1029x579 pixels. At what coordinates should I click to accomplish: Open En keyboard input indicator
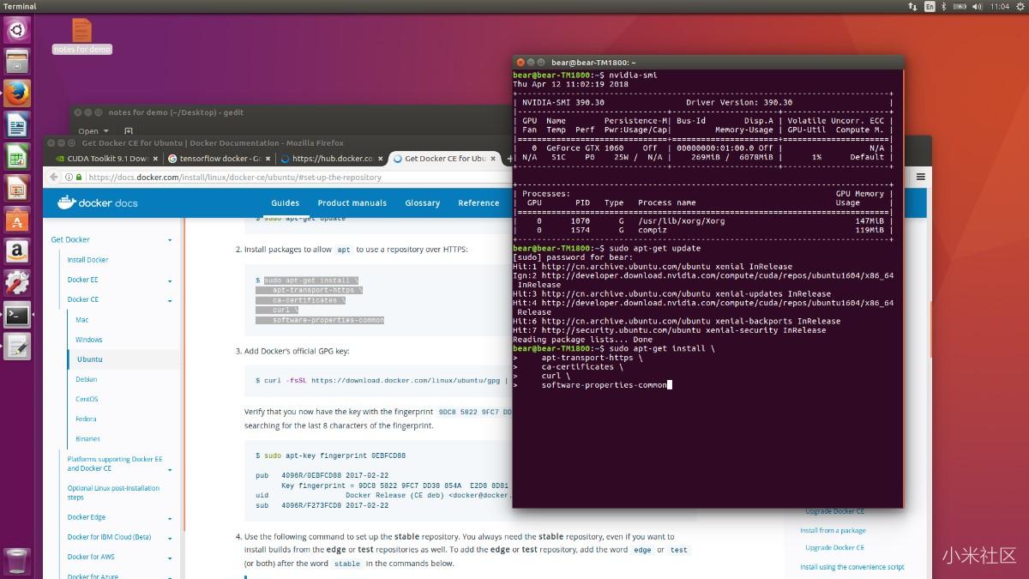pos(930,6)
